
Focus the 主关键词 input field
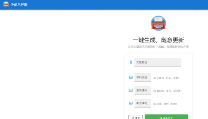pyautogui.click(x=142, y=90)
